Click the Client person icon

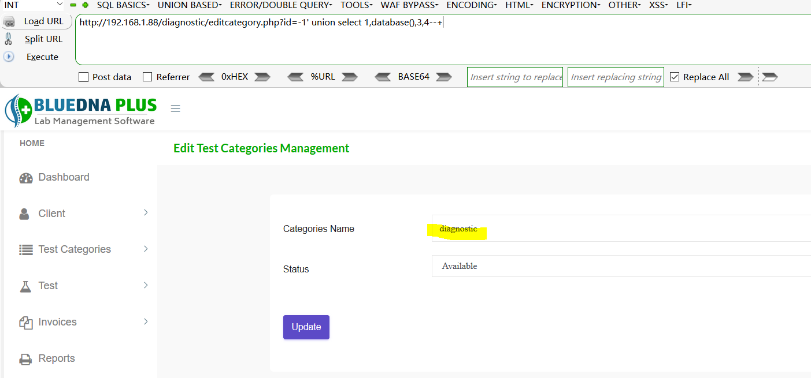coord(24,214)
